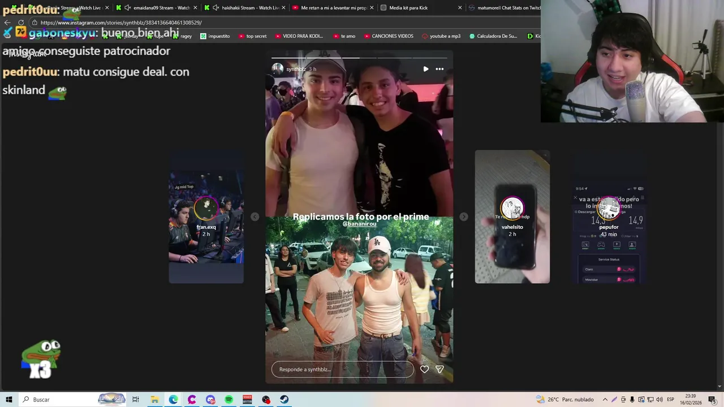Open network icon in system tray
The width and height of the screenshot is (724, 407).
(650, 400)
